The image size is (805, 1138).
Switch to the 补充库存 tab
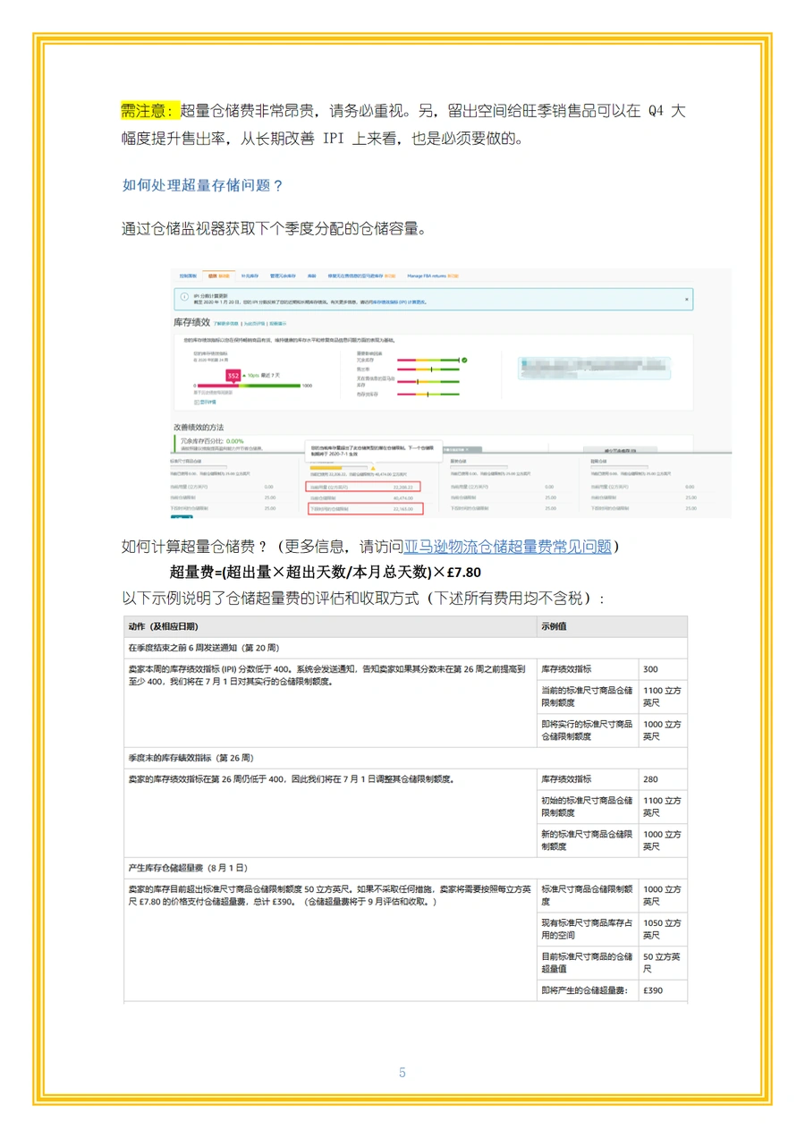point(248,276)
